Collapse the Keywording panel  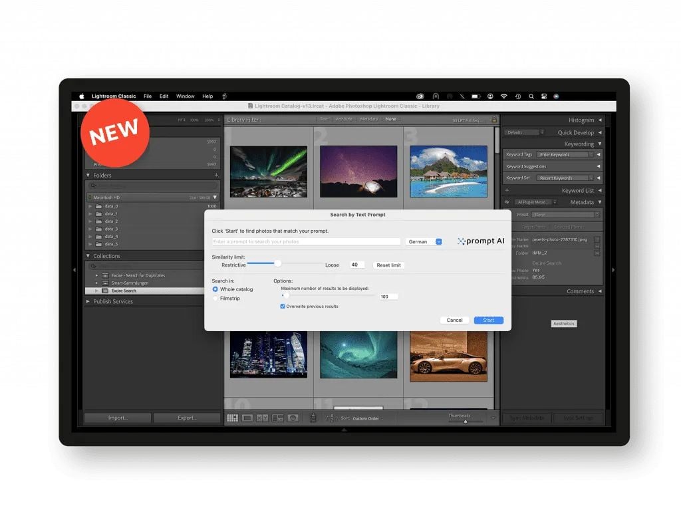pos(600,144)
